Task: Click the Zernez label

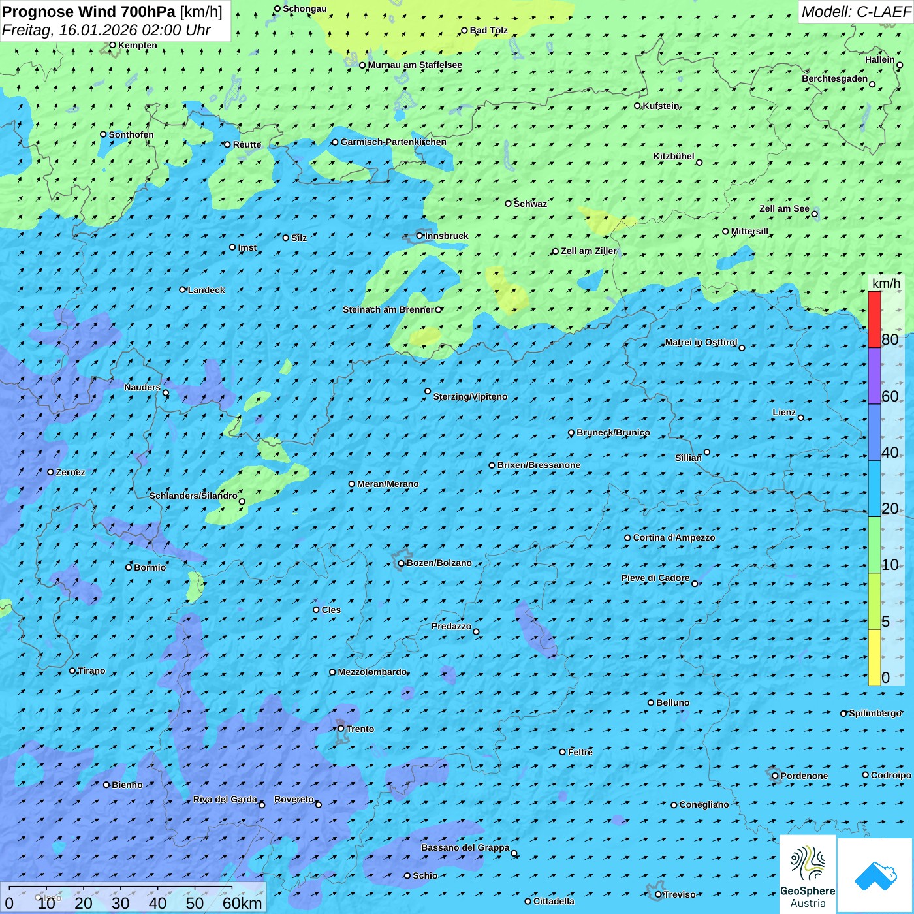Action: click(x=70, y=472)
